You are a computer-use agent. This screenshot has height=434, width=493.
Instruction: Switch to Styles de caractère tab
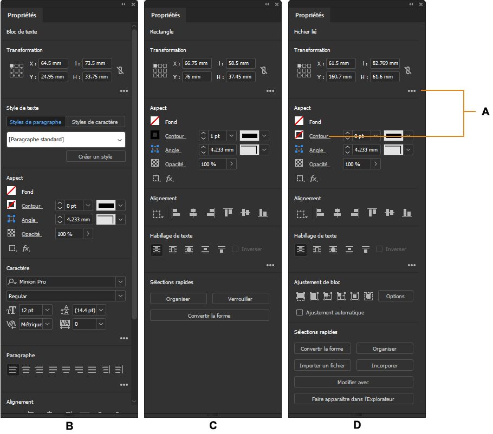pyautogui.click(x=95, y=122)
